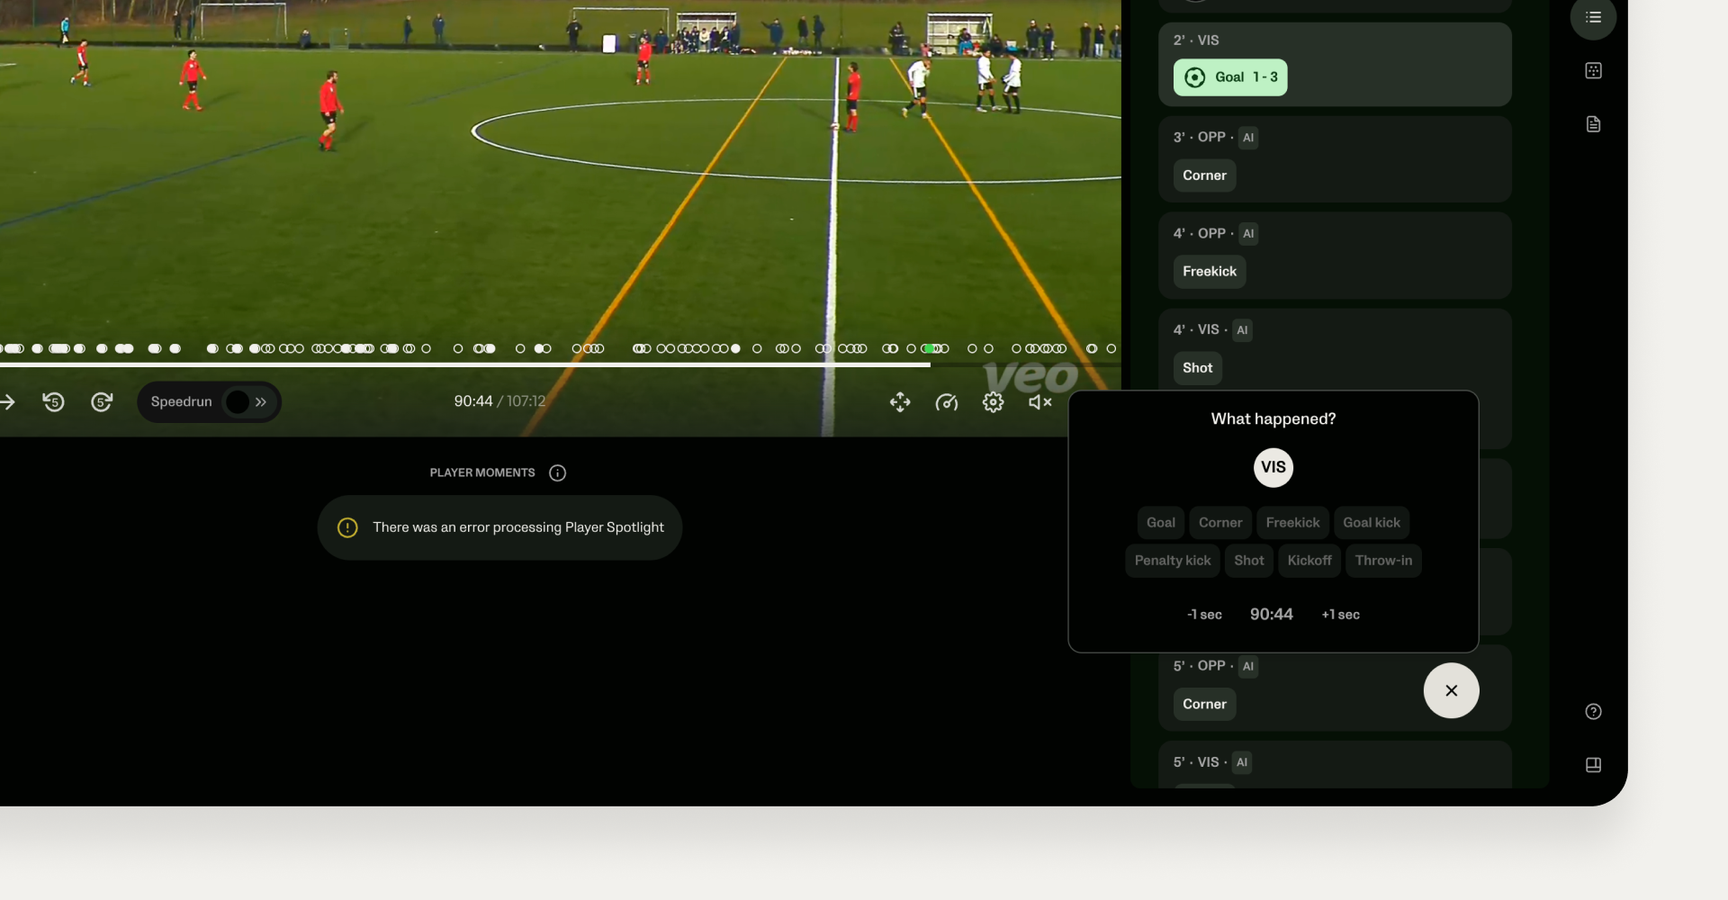Screen dimensions: 1728x900
Task: Shift event time back one second
Action: tap(1204, 615)
